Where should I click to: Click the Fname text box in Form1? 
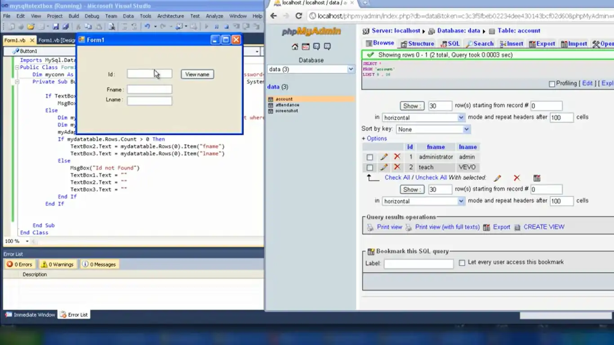tap(149, 89)
